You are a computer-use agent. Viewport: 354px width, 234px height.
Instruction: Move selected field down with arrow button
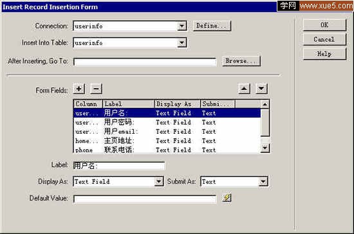click(x=261, y=88)
